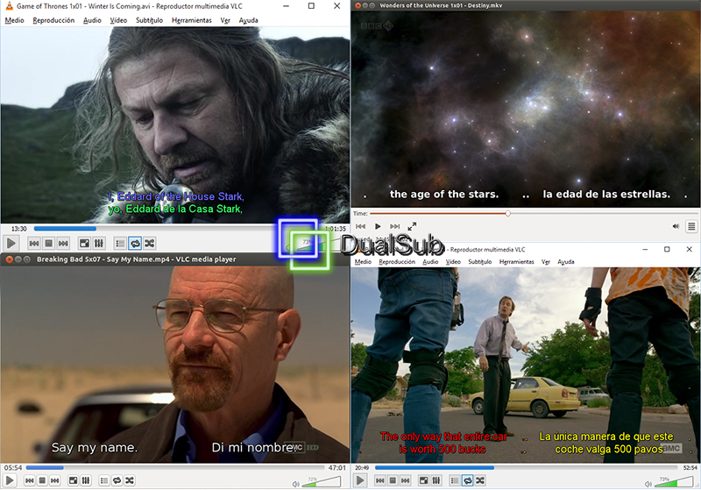This screenshot has height=490, width=701.
Task: Click the Game of Thrones video frame
Action: point(174,124)
